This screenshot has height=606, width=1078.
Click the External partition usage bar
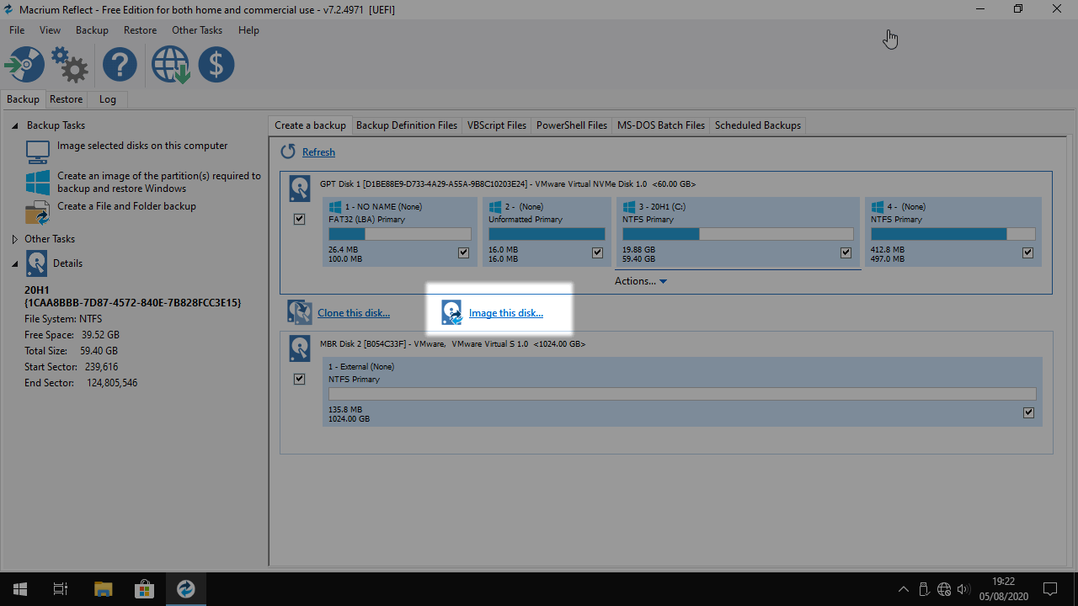(x=682, y=394)
